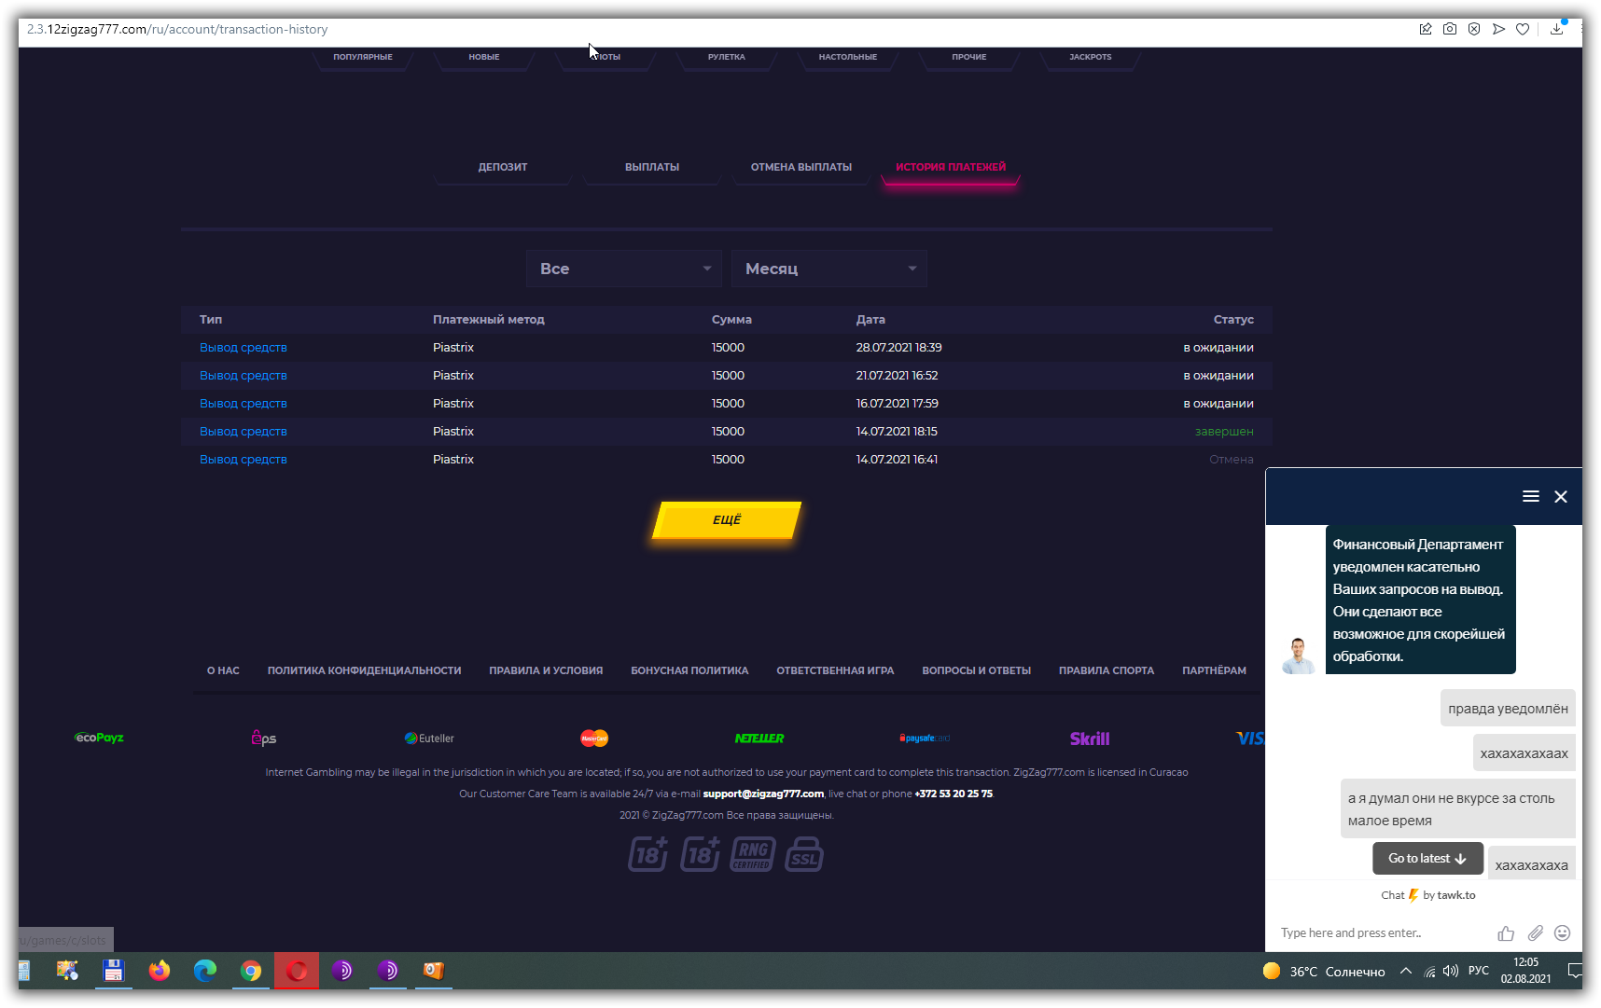Open Firefox from the taskbar
This screenshot has width=1601, height=1008.
pos(160,971)
